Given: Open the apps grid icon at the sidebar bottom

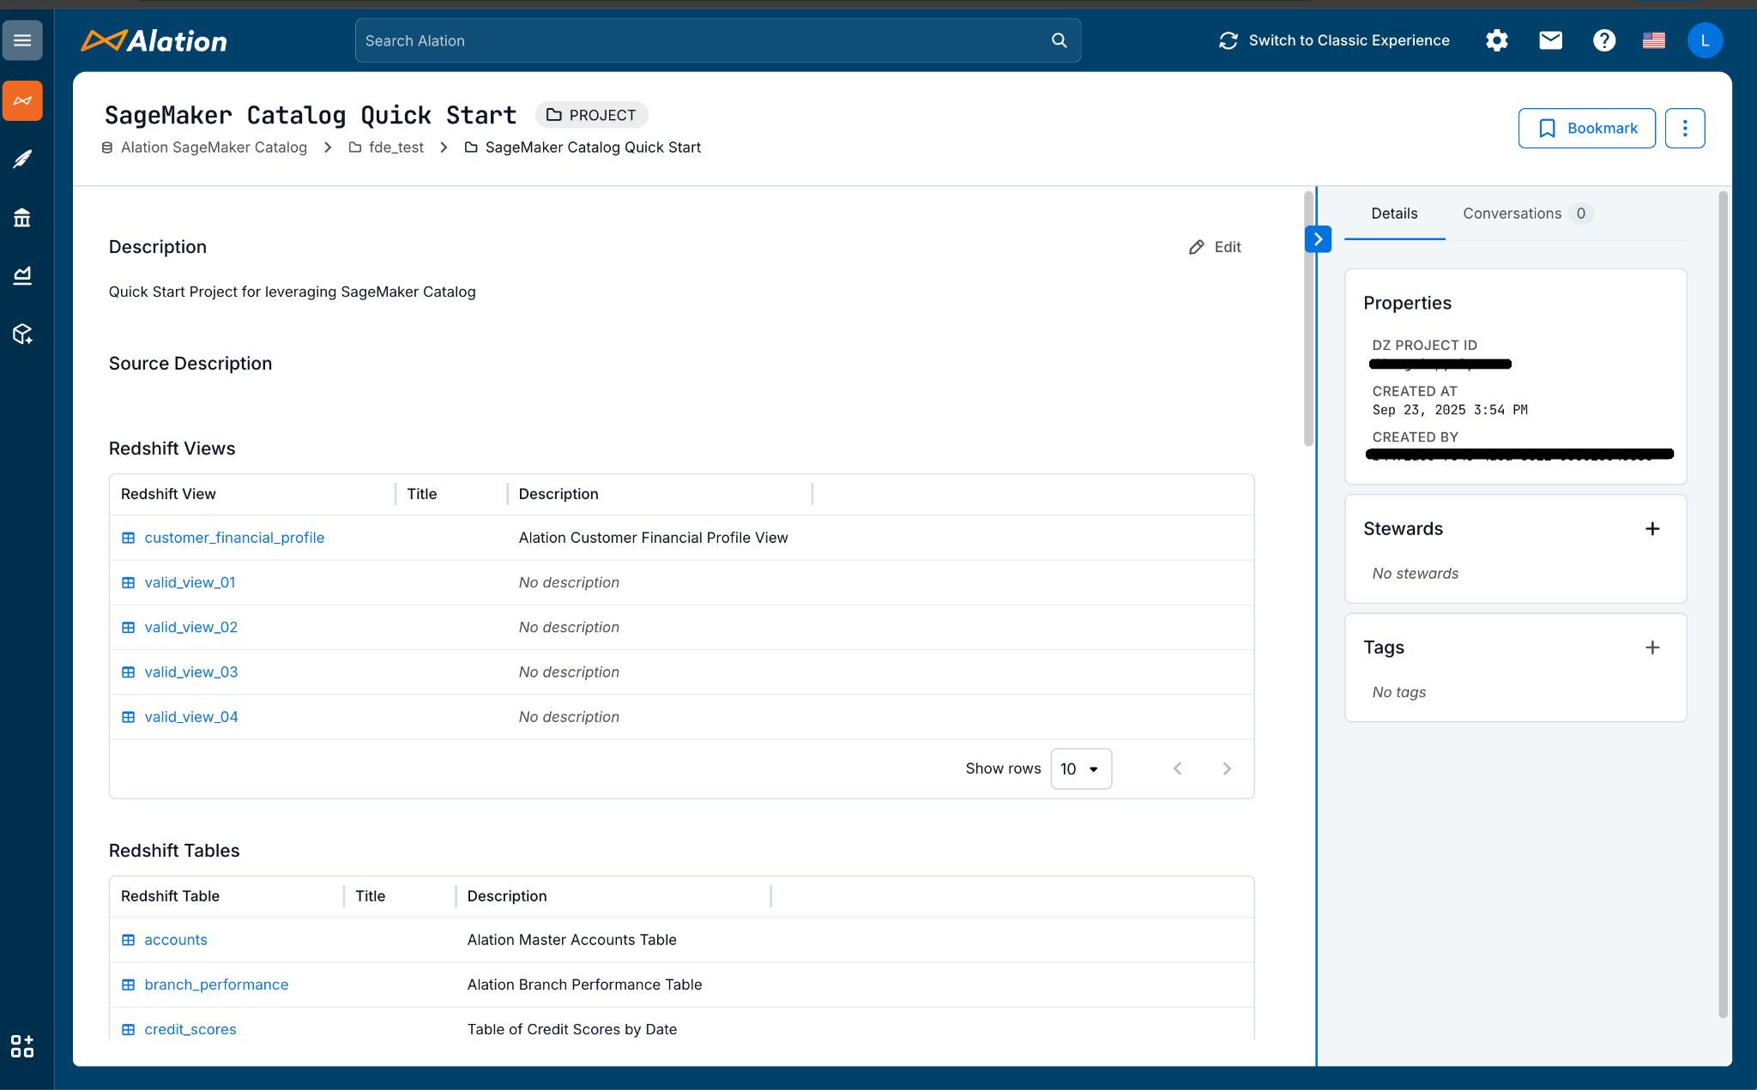Looking at the screenshot, I should [22, 1045].
